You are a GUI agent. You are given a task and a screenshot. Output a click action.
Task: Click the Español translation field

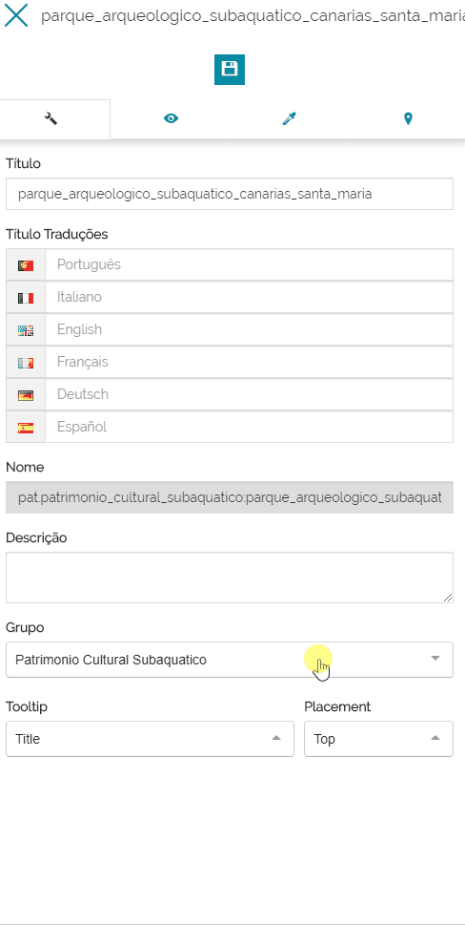coord(249,427)
